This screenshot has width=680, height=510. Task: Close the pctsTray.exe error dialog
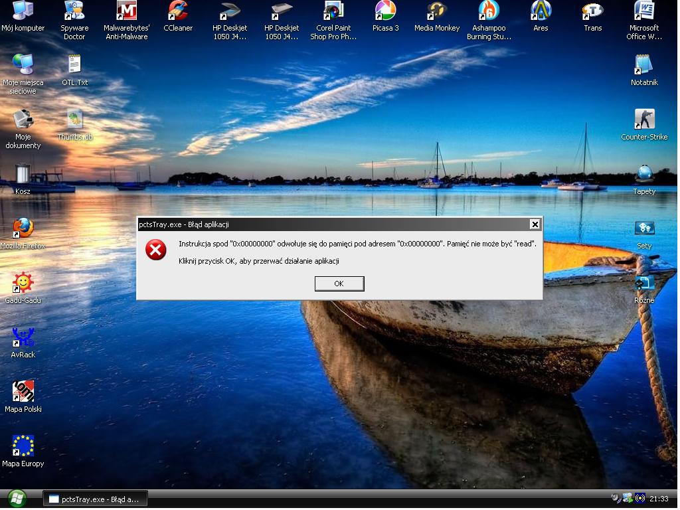[x=535, y=224]
